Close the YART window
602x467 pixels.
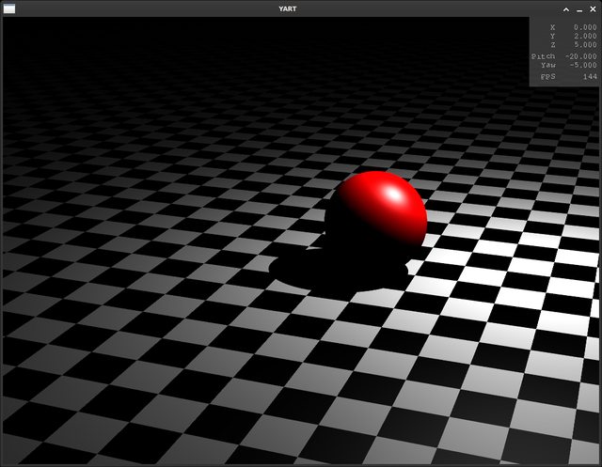coord(593,9)
